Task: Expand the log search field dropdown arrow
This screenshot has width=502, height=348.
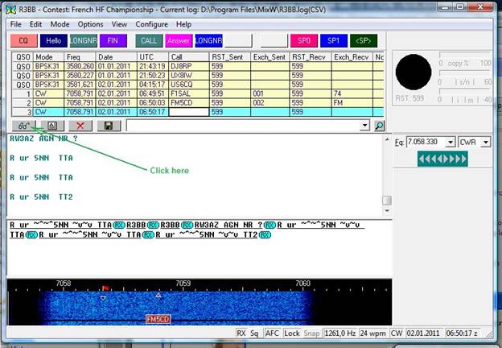Action: [365, 126]
